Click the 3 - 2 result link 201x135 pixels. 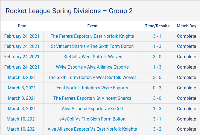point(157,129)
